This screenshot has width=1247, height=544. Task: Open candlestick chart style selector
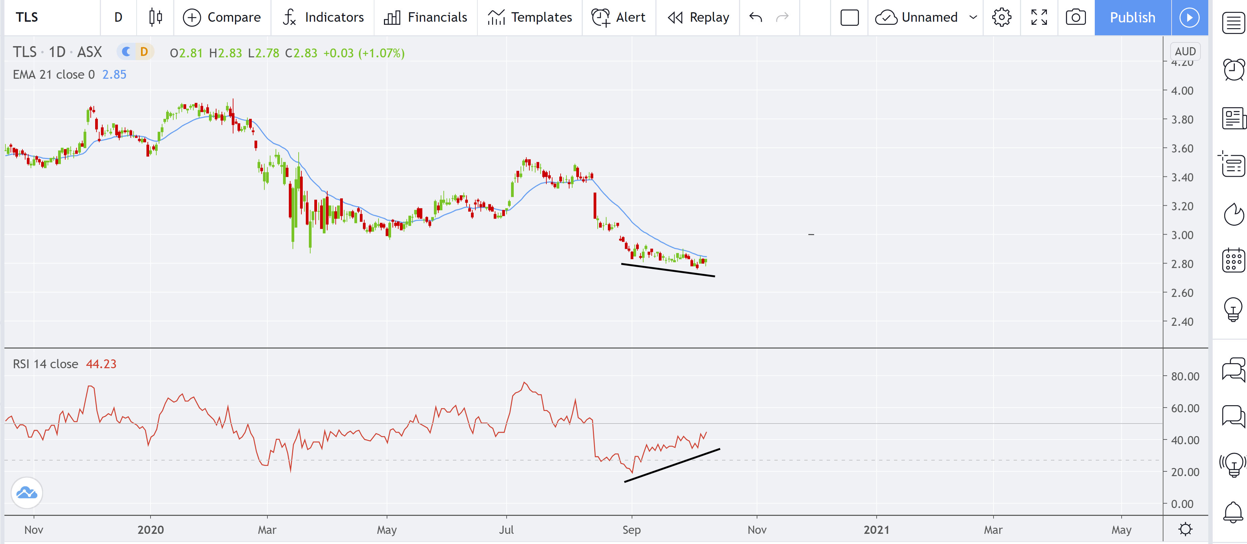coord(155,17)
